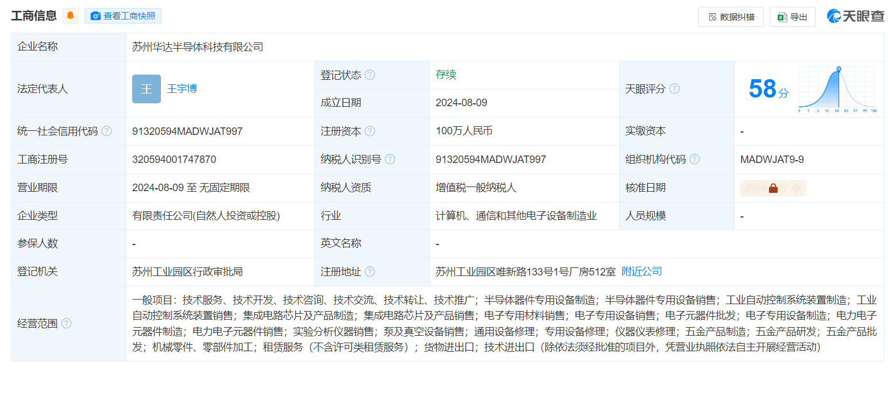The height and width of the screenshot is (404, 888).
Task: Click industry 计算机、通信和其他电子设备制造业
Action: click(516, 216)
